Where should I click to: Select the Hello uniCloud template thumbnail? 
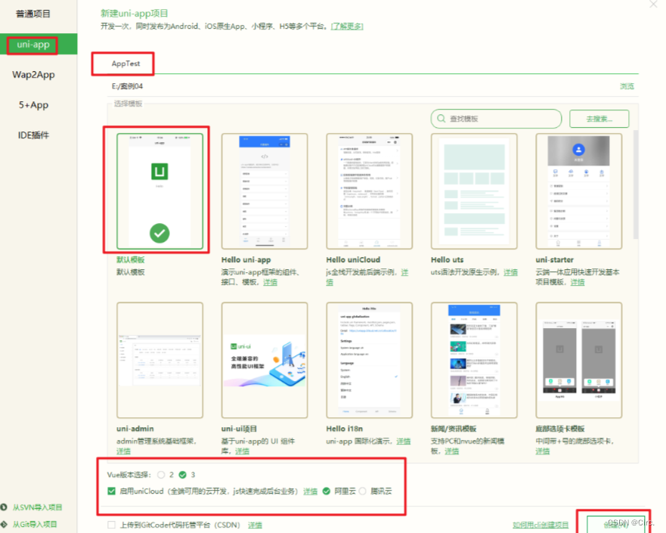pyautogui.click(x=369, y=191)
